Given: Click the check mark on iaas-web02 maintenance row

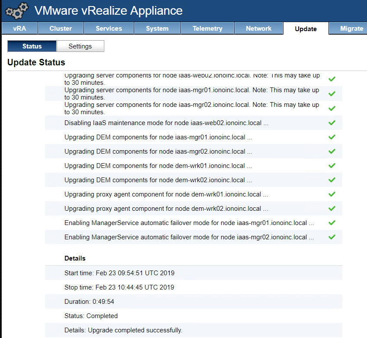Looking at the screenshot, I should [332, 122].
